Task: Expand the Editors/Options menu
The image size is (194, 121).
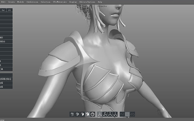Action: pos(87,2)
